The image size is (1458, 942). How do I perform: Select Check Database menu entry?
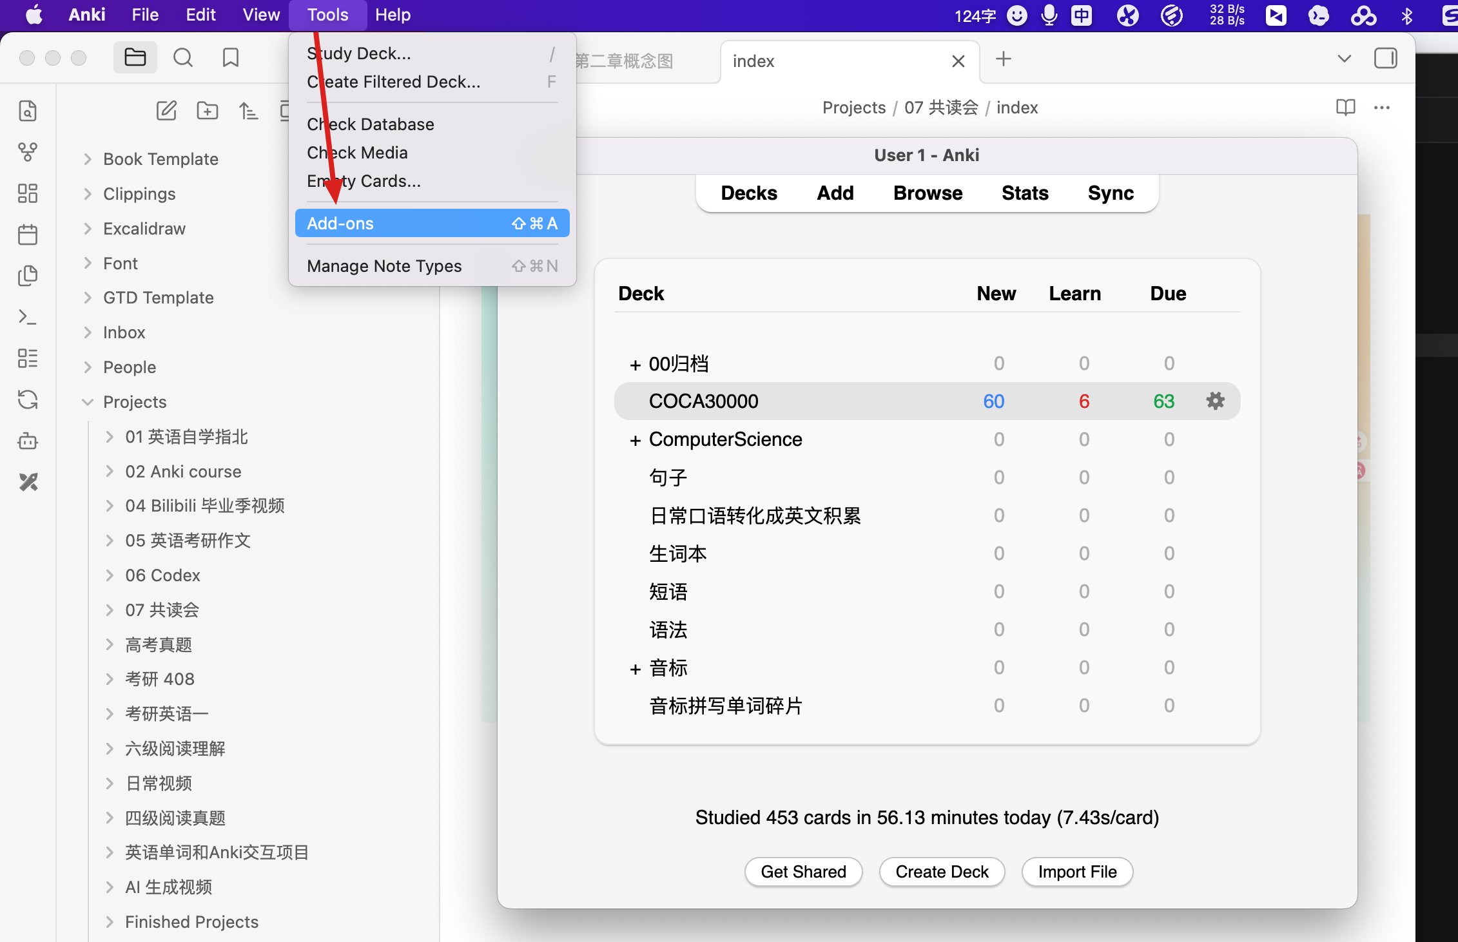[432, 124]
